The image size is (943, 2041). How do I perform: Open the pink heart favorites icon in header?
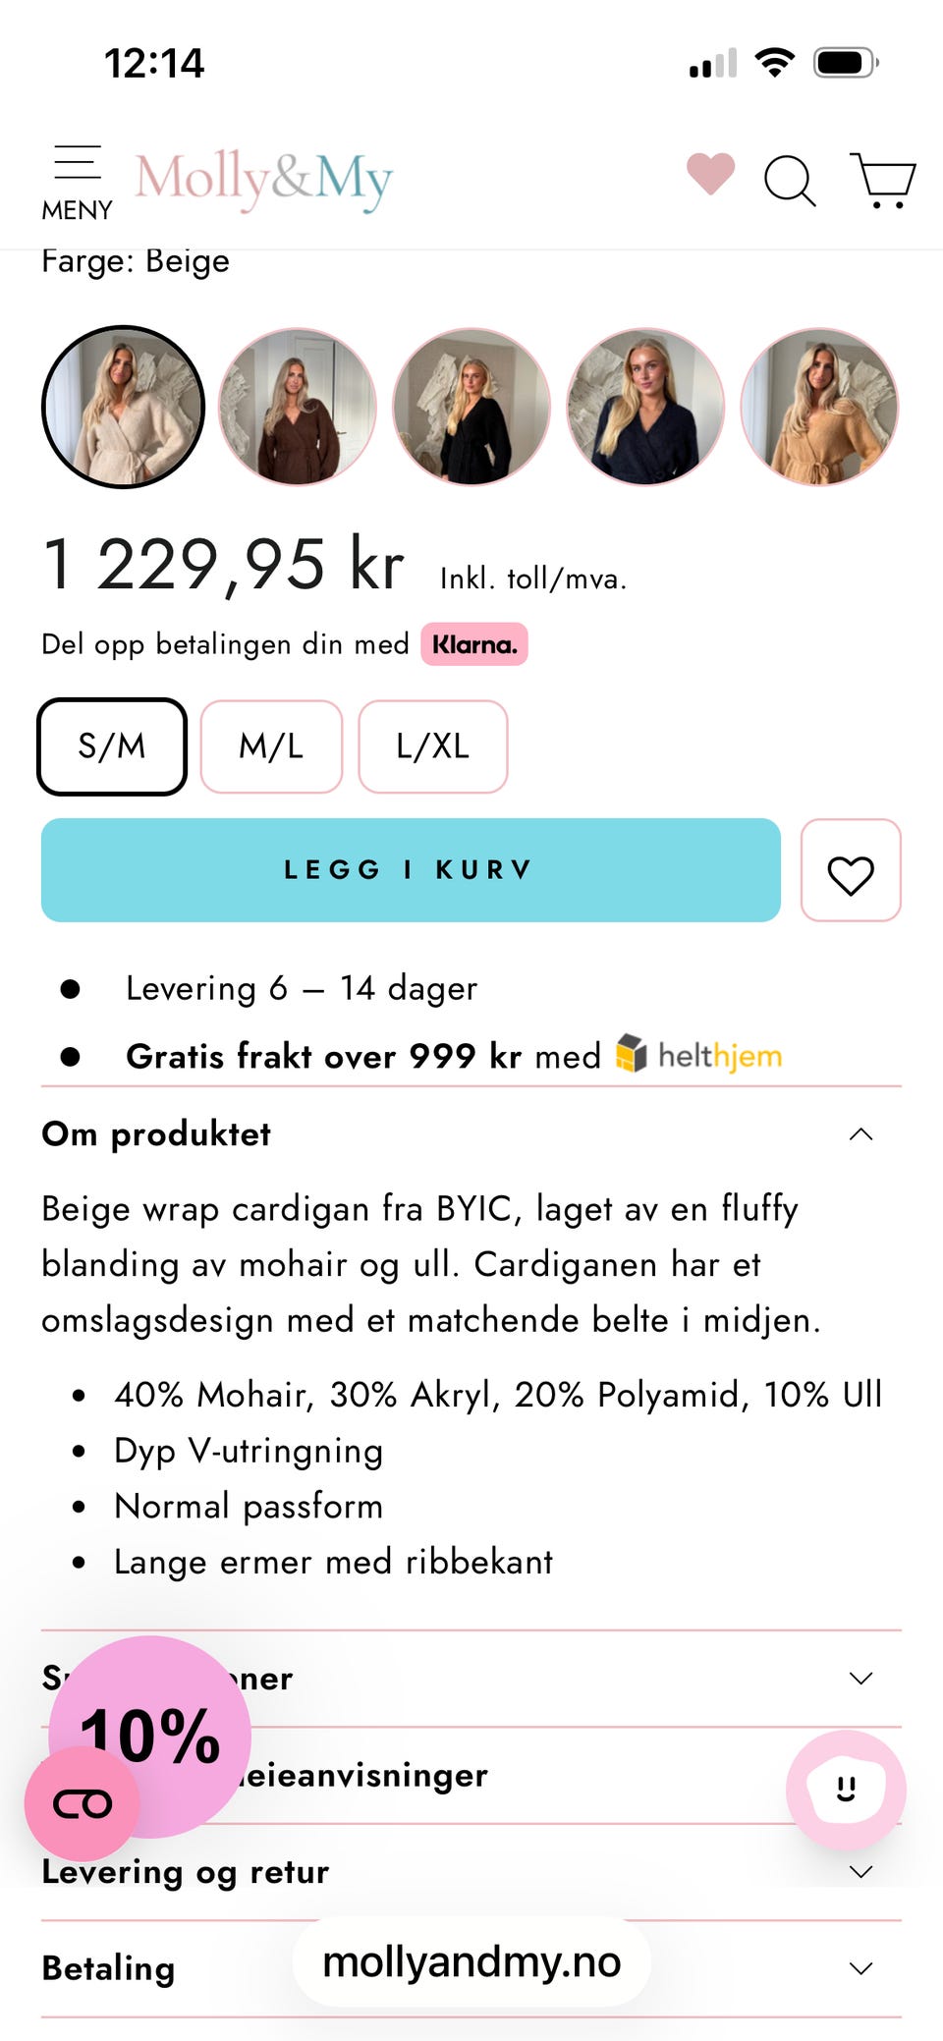pyautogui.click(x=710, y=174)
